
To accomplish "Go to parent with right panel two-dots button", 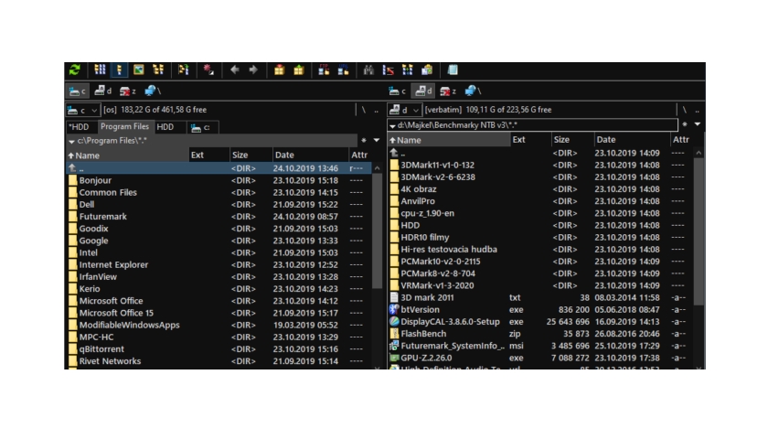I will [697, 110].
